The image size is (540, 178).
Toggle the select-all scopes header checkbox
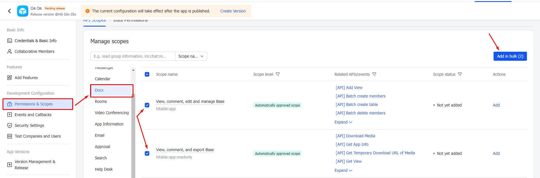pyautogui.click(x=147, y=74)
